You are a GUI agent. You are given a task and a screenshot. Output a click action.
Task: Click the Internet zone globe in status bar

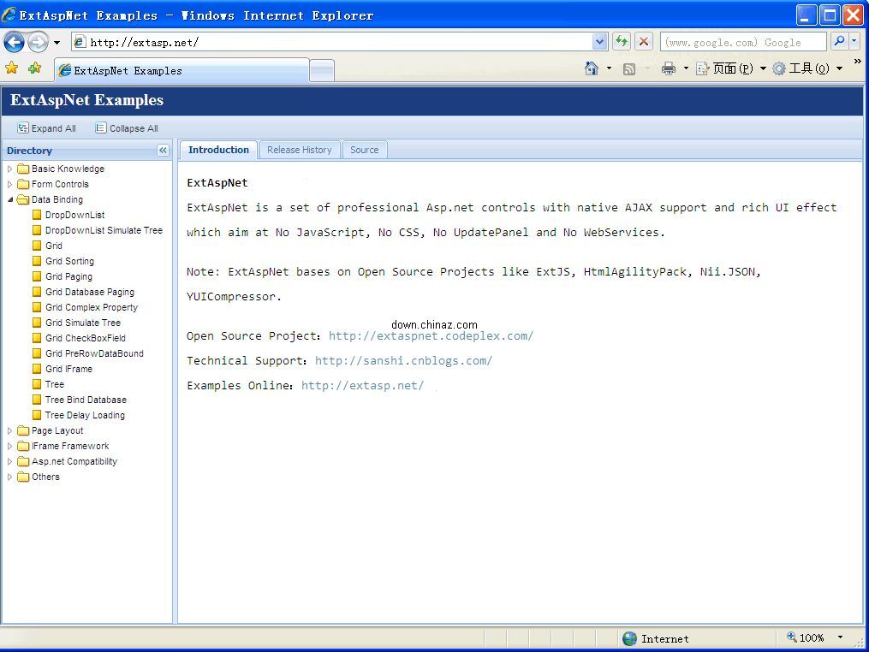pos(629,638)
